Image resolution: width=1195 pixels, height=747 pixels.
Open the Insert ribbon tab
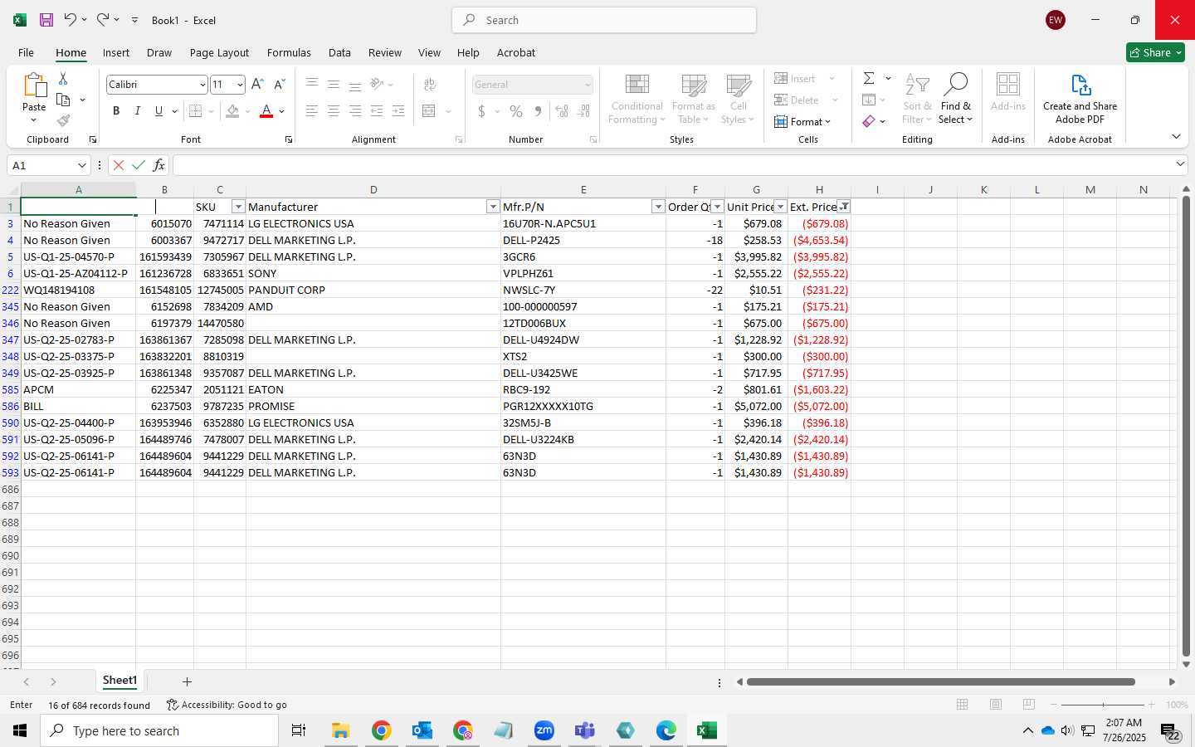tap(116, 52)
